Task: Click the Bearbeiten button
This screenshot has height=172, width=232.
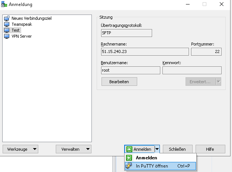Action: [x=119, y=82]
